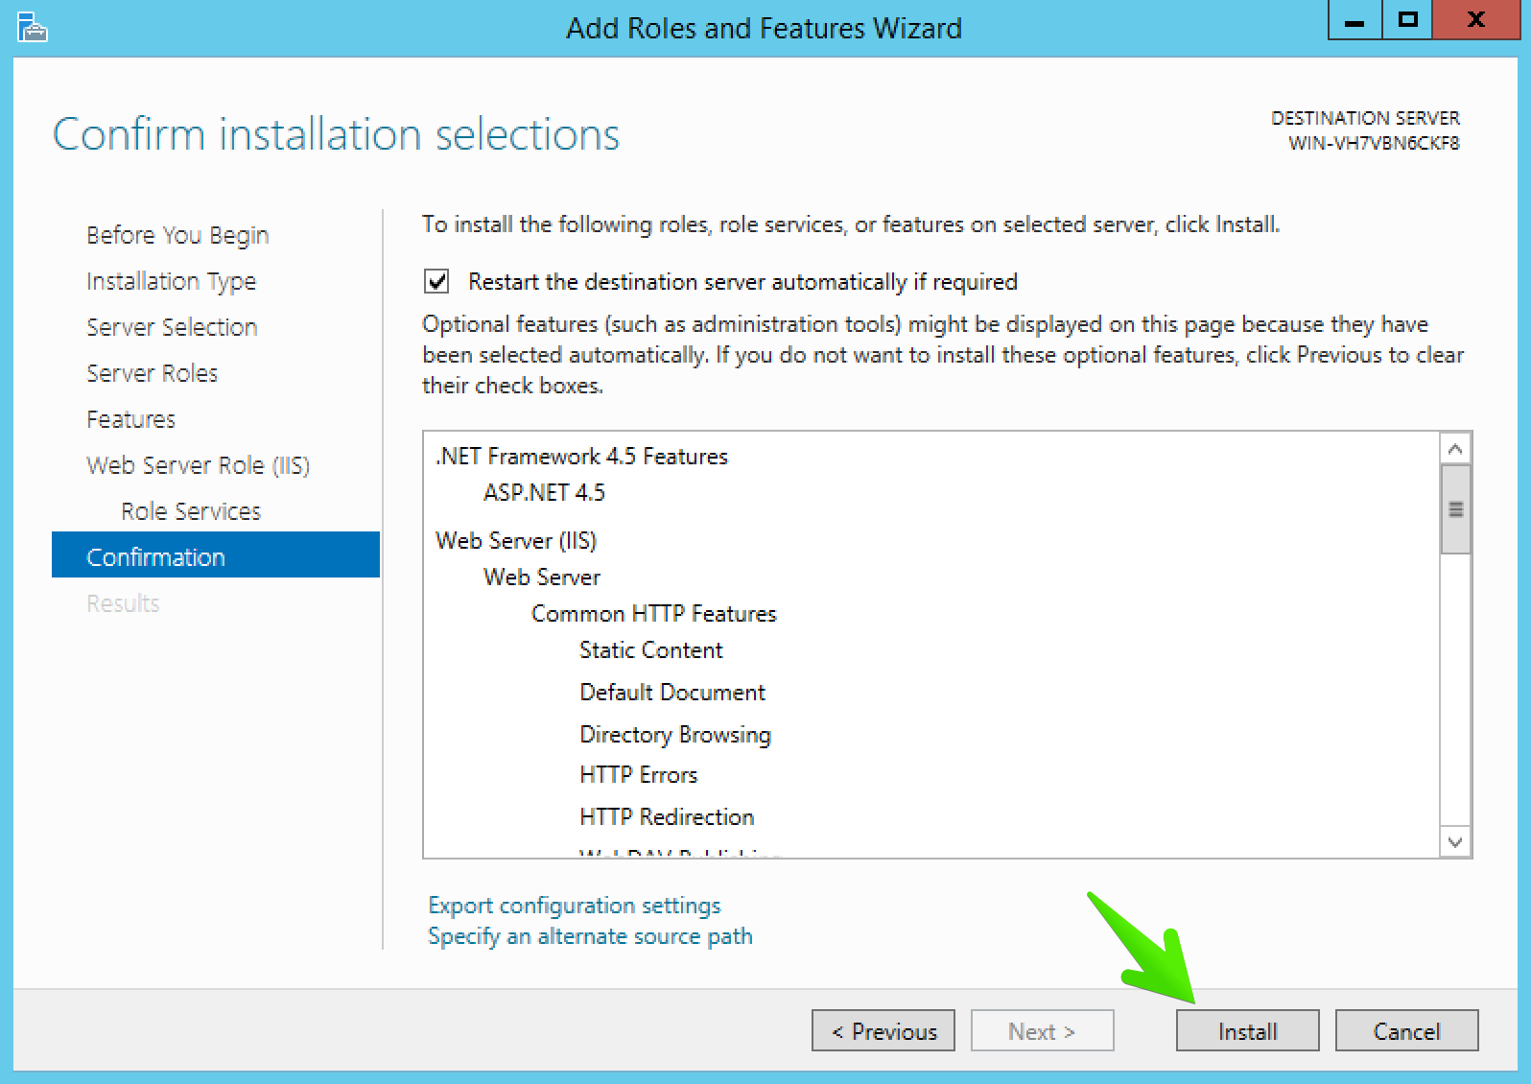
Task: Click the Install button
Action: (1247, 1031)
